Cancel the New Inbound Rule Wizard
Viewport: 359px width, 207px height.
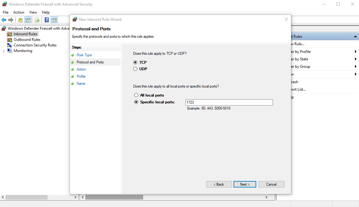point(271,184)
